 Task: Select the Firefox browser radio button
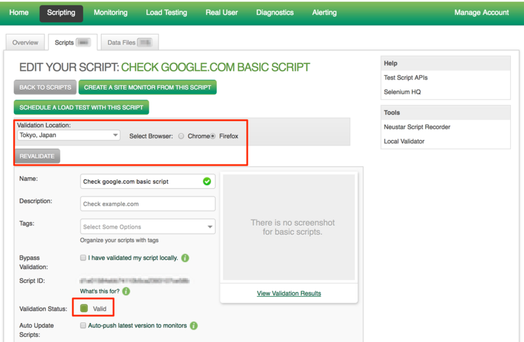pos(213,136)
